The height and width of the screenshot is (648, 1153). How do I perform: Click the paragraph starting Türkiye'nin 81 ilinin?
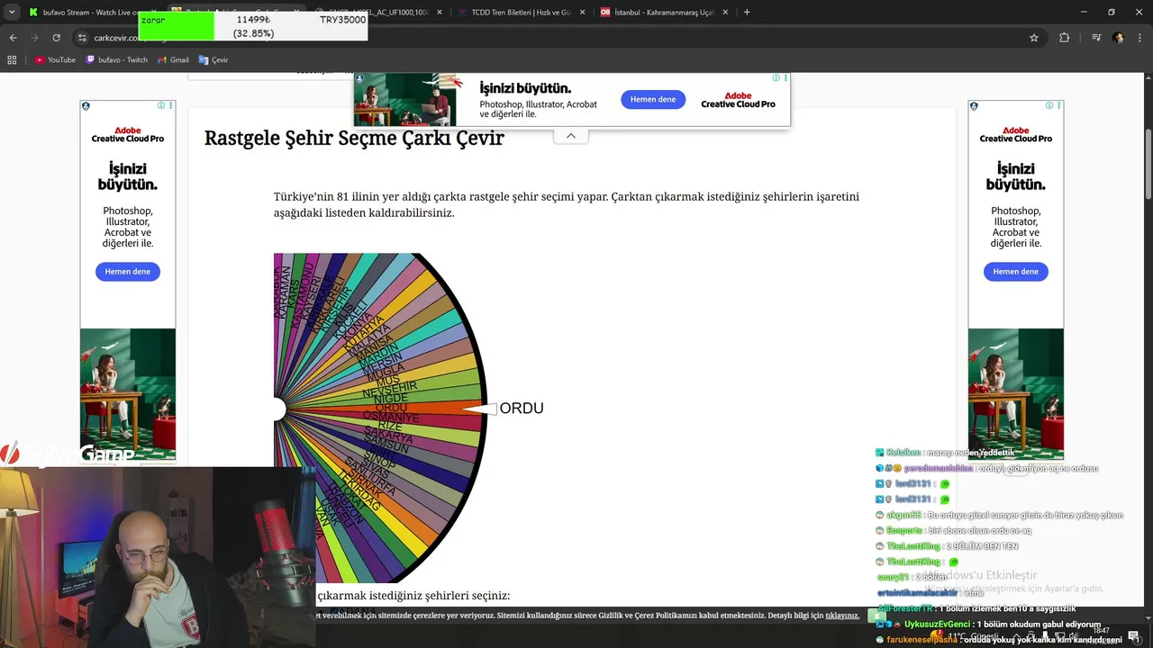[x=567, y=204]
